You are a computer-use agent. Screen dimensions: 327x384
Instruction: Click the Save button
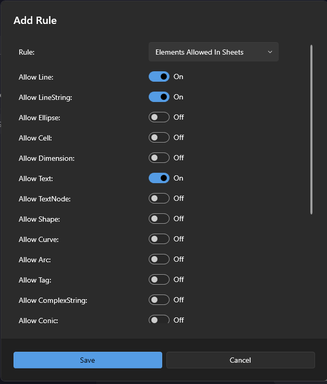tap(87, 360)
